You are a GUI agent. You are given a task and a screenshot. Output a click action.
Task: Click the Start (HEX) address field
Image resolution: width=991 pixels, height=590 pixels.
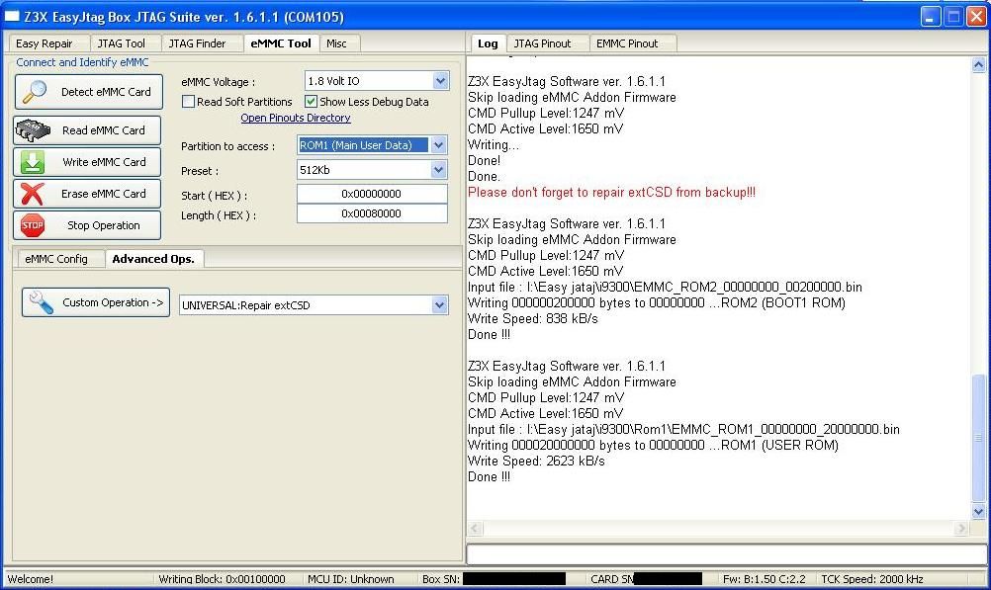click(x=372, y=195)
